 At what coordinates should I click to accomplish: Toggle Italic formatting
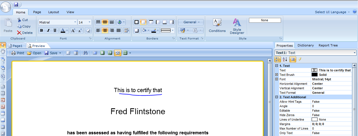point(48,31)
